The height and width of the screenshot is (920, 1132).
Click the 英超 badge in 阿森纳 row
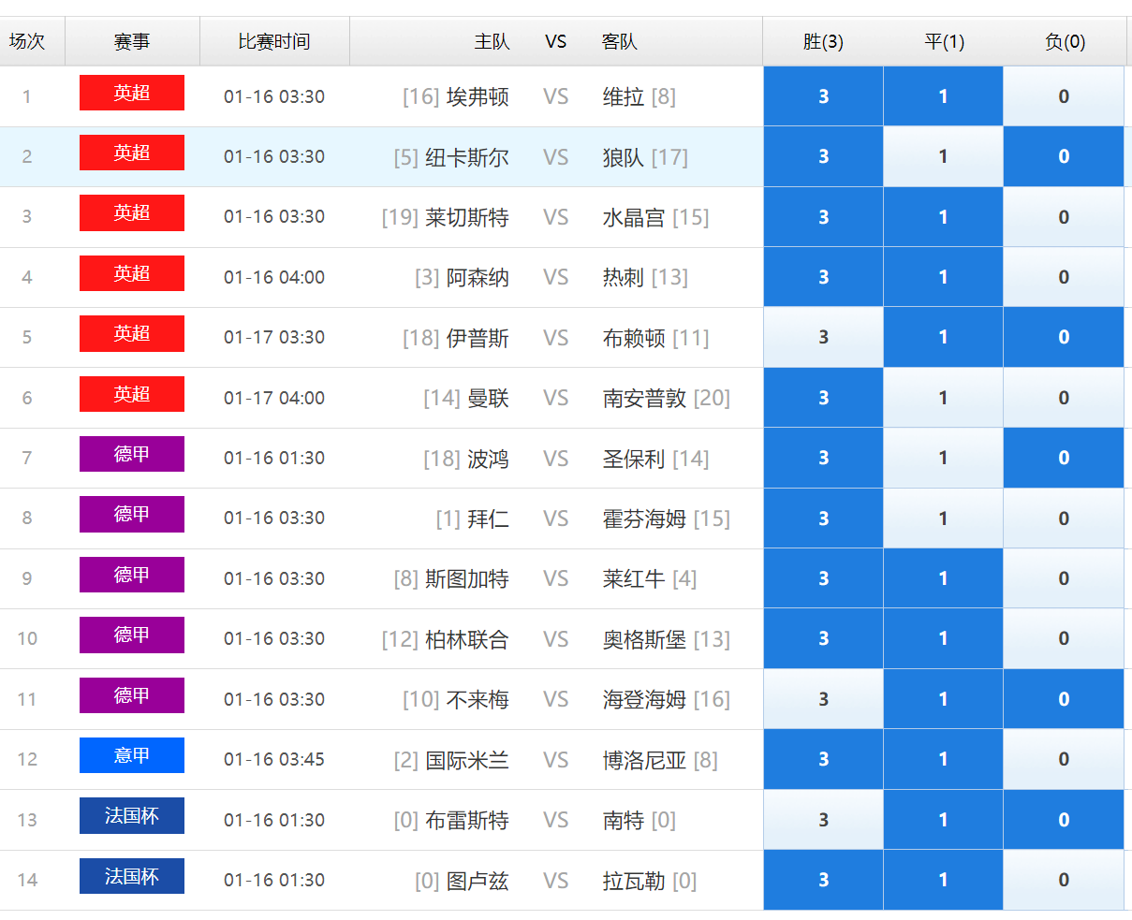tap(132, 273)
